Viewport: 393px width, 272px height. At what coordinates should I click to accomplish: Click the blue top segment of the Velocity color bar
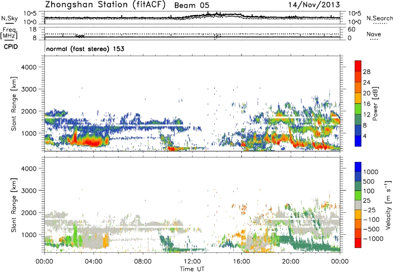coord(358,167)
